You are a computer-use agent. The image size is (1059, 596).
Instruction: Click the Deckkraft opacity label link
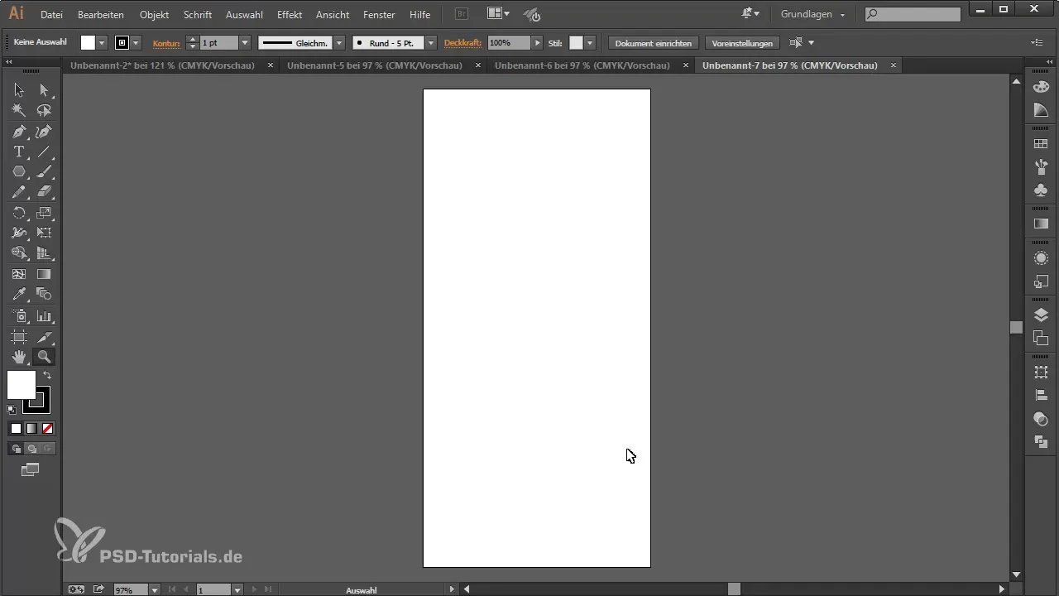click(x=462, y=43)
